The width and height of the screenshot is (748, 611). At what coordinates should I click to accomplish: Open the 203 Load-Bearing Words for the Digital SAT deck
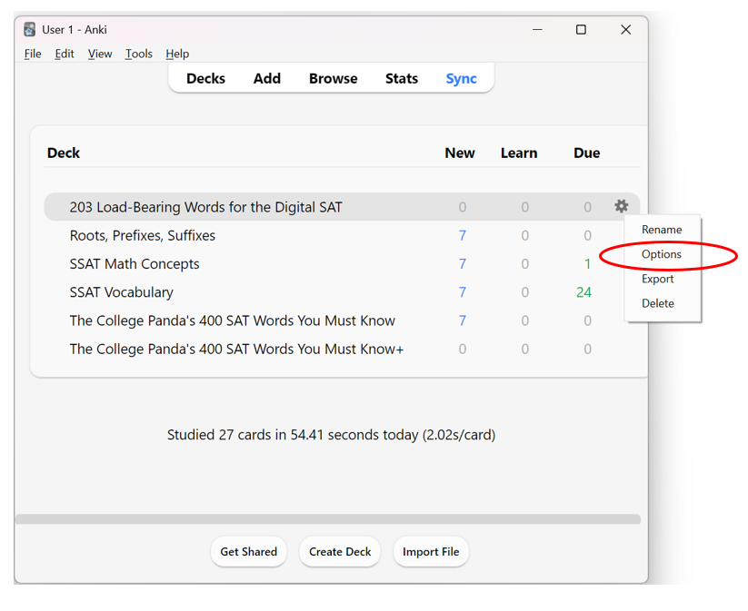[x=206, y=207]
